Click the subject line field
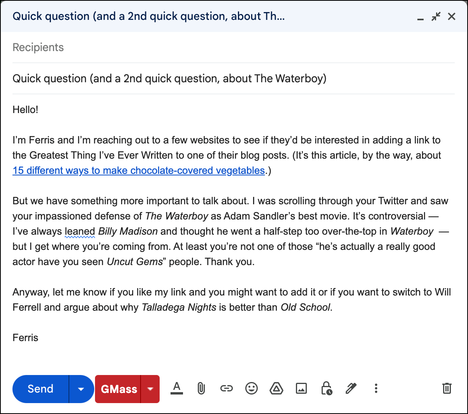Screen dimensions: 468x414 [x=234, y=79]
